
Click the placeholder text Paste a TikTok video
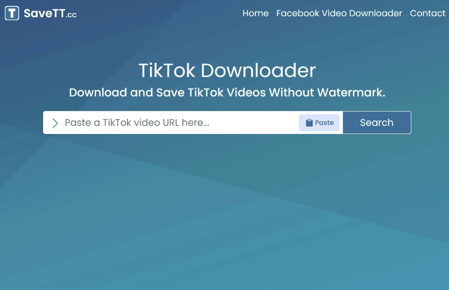[x=113, y=123]
